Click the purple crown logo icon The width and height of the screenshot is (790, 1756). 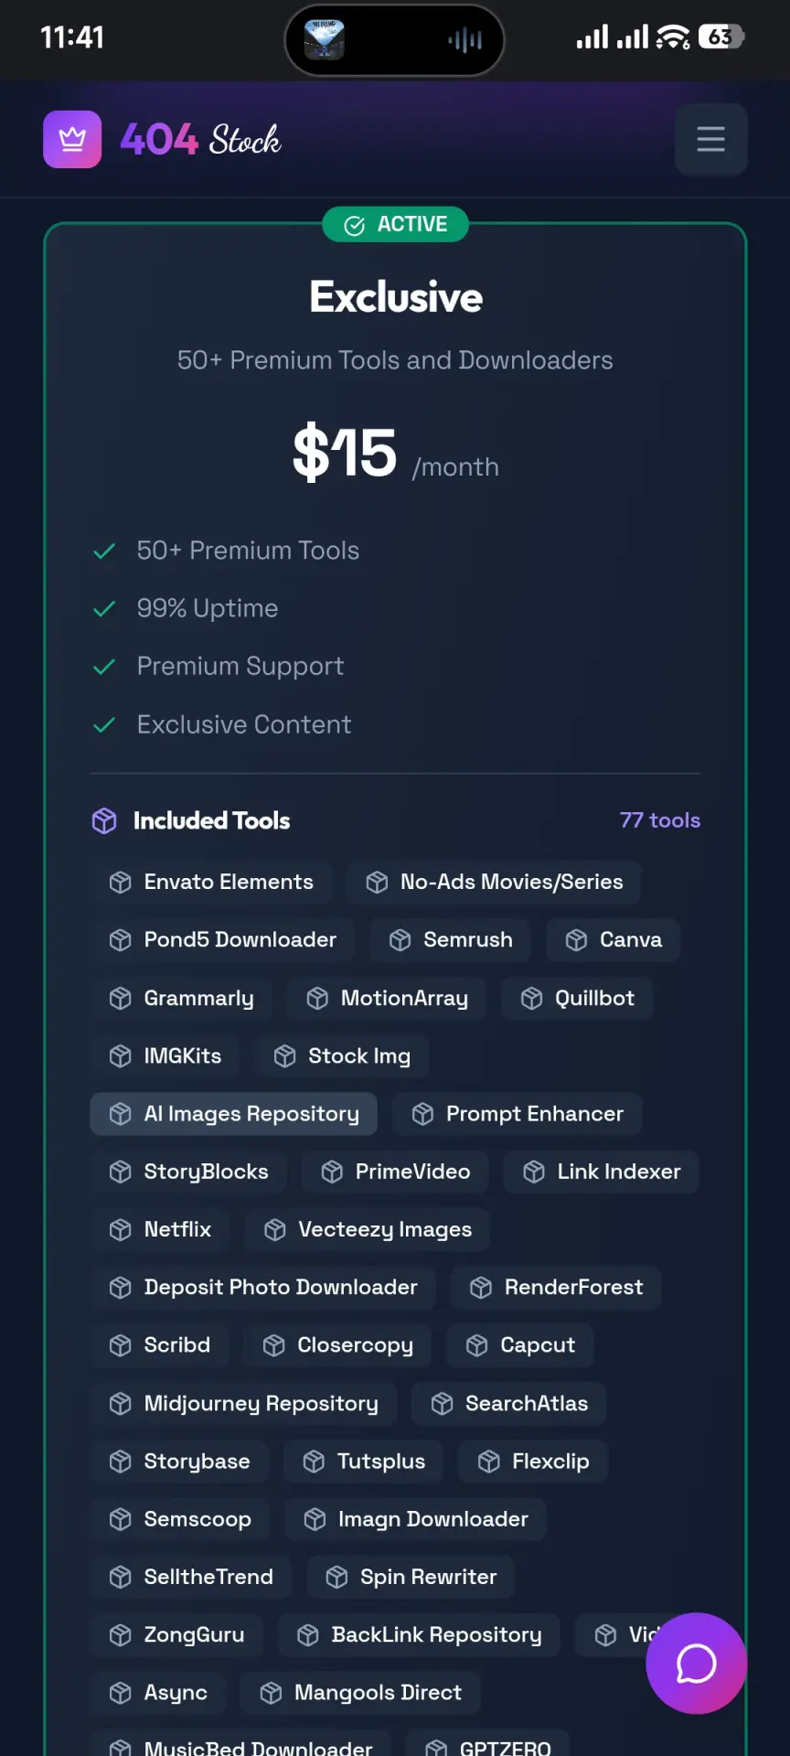coord(72,139)
